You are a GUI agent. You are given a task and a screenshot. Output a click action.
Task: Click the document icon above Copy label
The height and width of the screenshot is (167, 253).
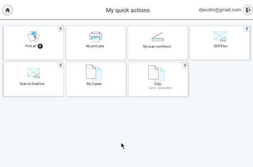coord(156,73)
